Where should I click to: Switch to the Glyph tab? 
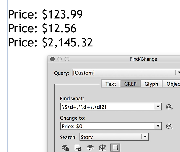[x=151, y=84]
